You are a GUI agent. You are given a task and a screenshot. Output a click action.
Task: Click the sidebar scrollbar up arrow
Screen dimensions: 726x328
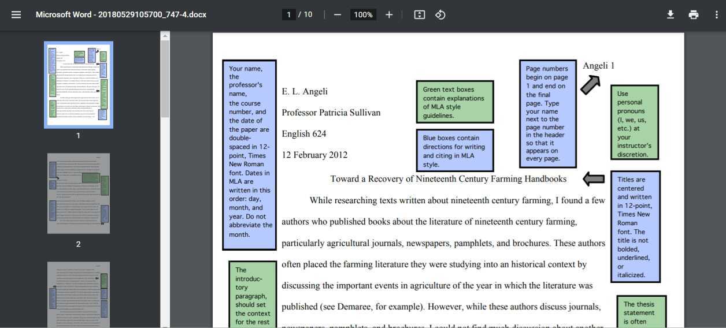165,36
